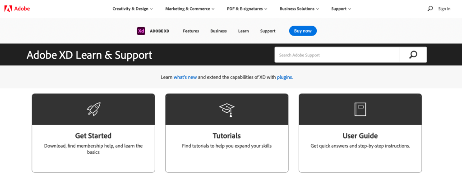The width and height of the screenshot is (462, 185).
Task: Click the notebook User Guide icon
Action: 360,109
